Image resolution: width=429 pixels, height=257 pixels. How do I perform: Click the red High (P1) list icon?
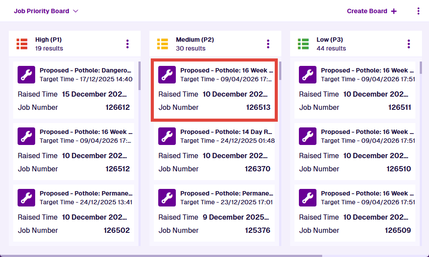click(22, 44)
